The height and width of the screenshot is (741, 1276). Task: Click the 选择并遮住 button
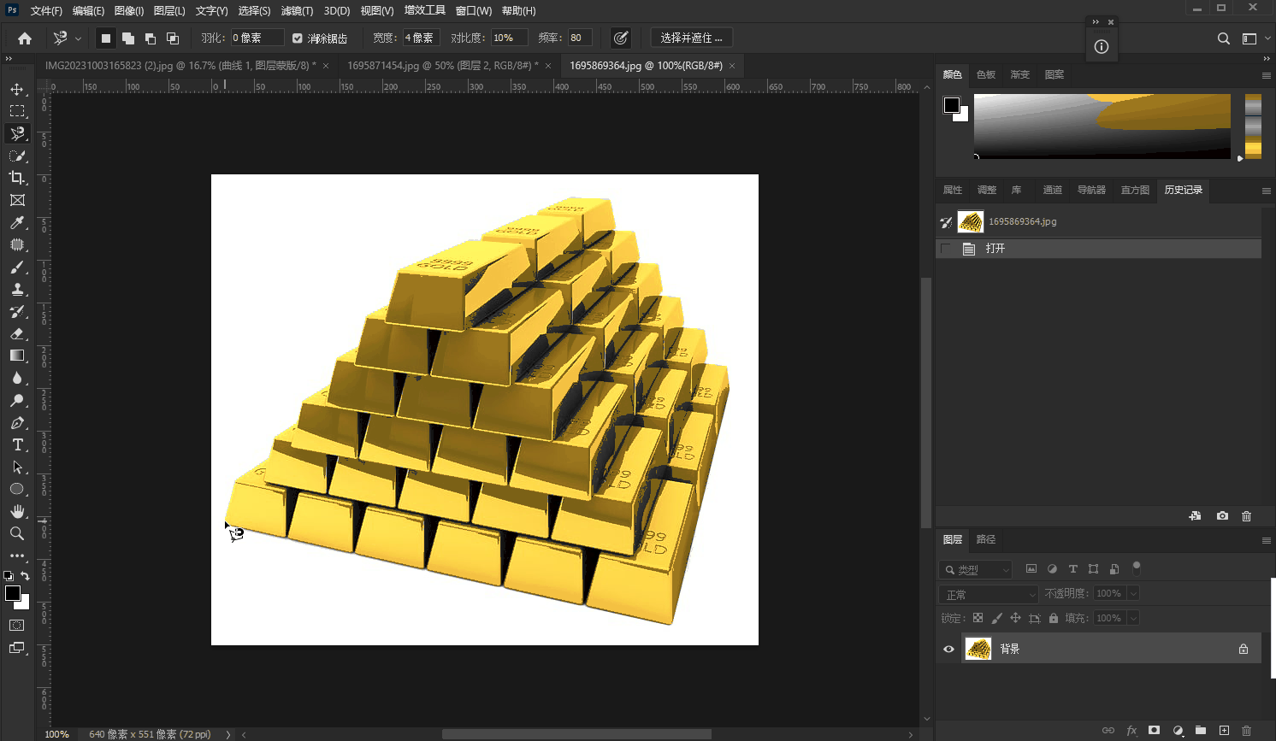(x=692, y=38)
